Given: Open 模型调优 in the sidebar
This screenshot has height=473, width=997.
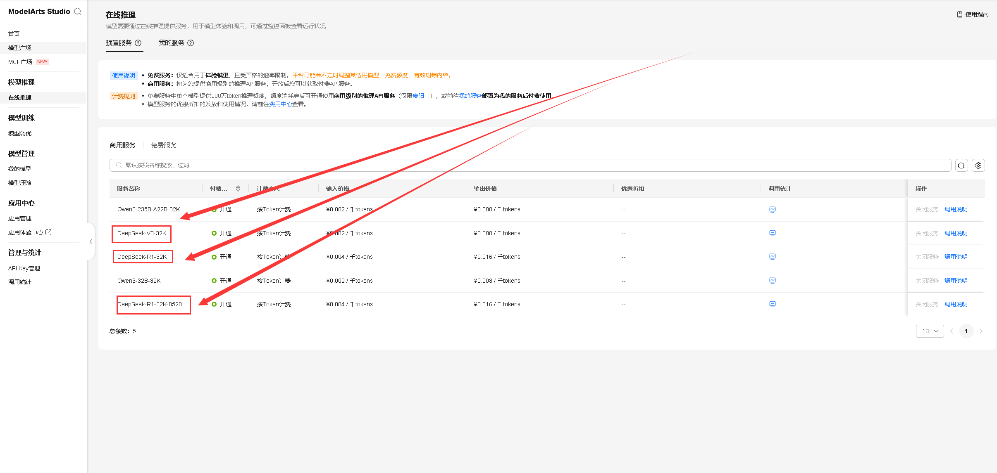Looking at the screenshot, I should [x=20, y=133].
